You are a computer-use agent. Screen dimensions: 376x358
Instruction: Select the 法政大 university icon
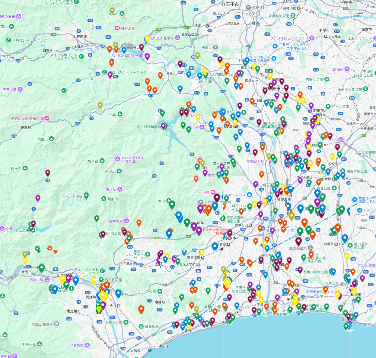216,47
